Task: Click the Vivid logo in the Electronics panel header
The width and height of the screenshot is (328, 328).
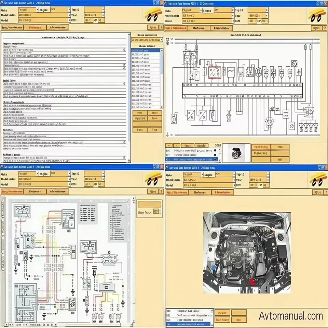Action: click(316, 15)
